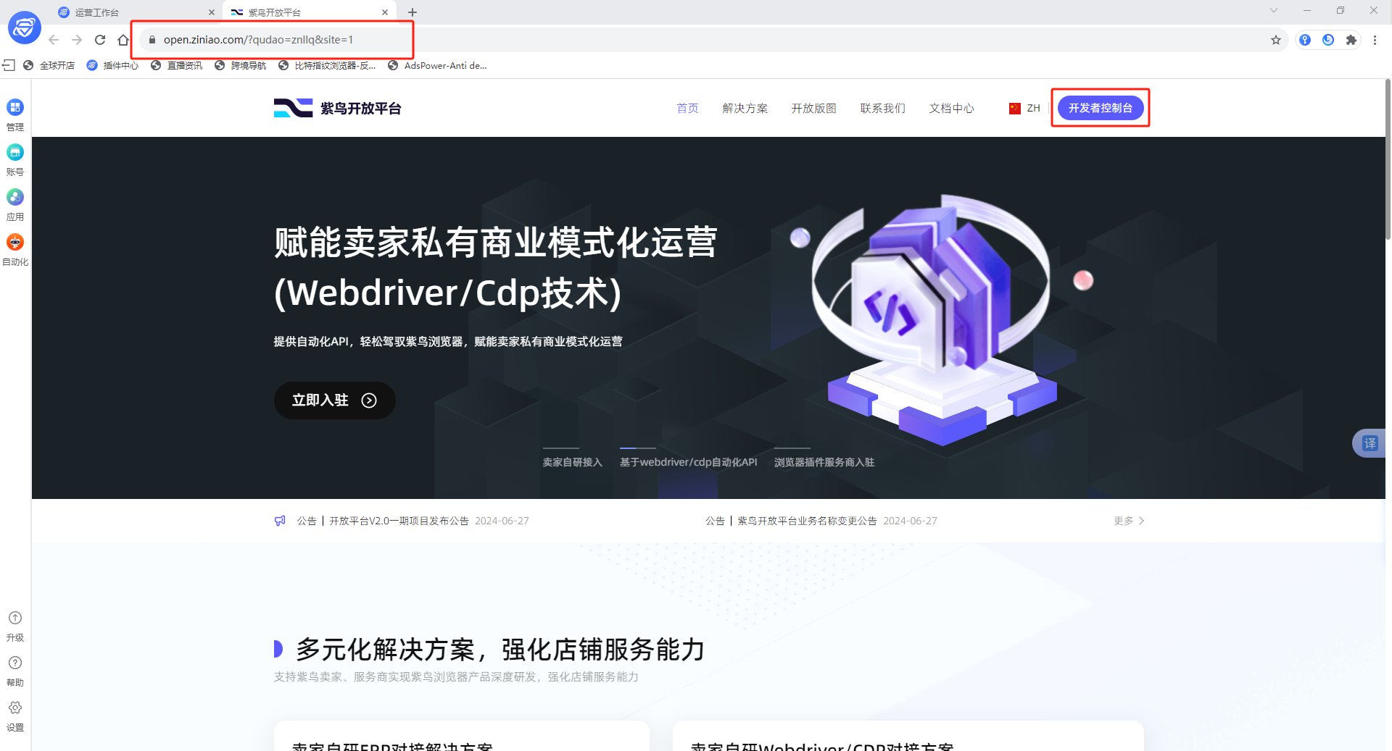This screenshot has width=1392, height=751.
Task: Open announcement 开放平台V2.0一期项目发布公告
Action: point(399,521)
